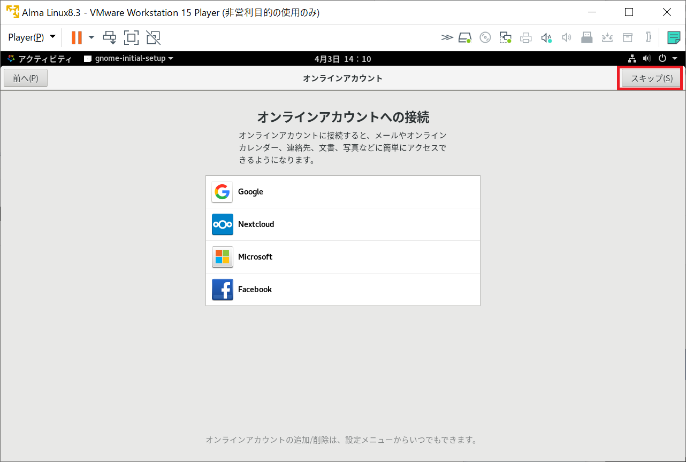
Task: Go back with the 前へ(P) button
Action: 26,79
